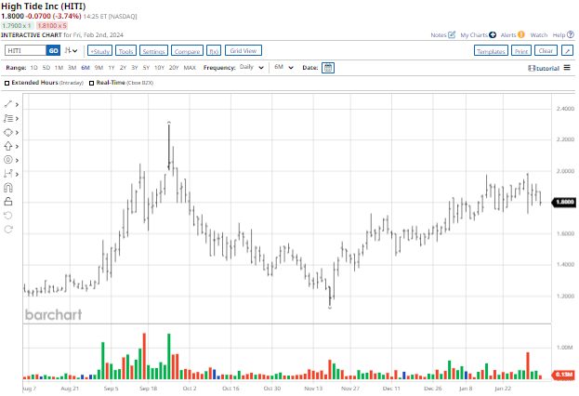Select the line drawing tool icon
Viewport: 579px width, 396px height.
[x=8, y=104]
